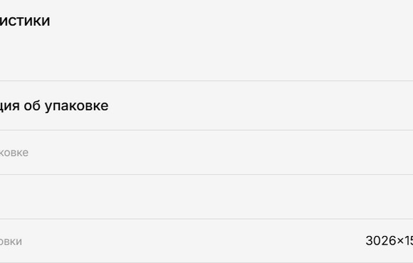This screenshot has height=263, width=413.
Task: Click the blank area below the «истики» heading
Action: pos(206,55)
